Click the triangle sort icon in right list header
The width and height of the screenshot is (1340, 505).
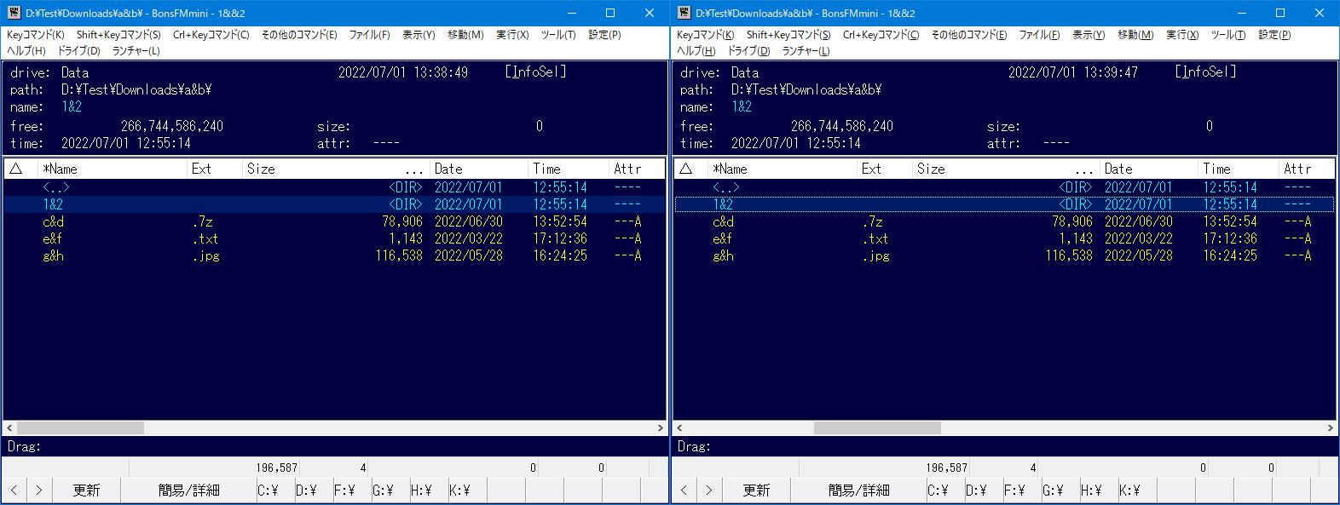point(686,169)
